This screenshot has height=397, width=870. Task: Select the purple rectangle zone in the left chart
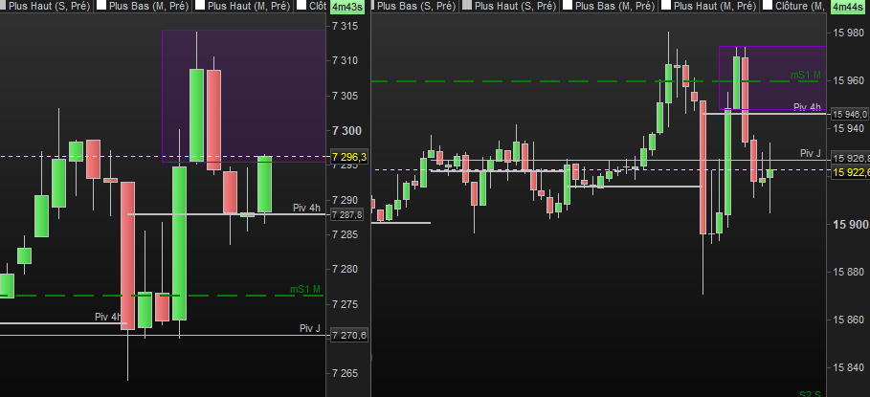(x=243, y=96)
